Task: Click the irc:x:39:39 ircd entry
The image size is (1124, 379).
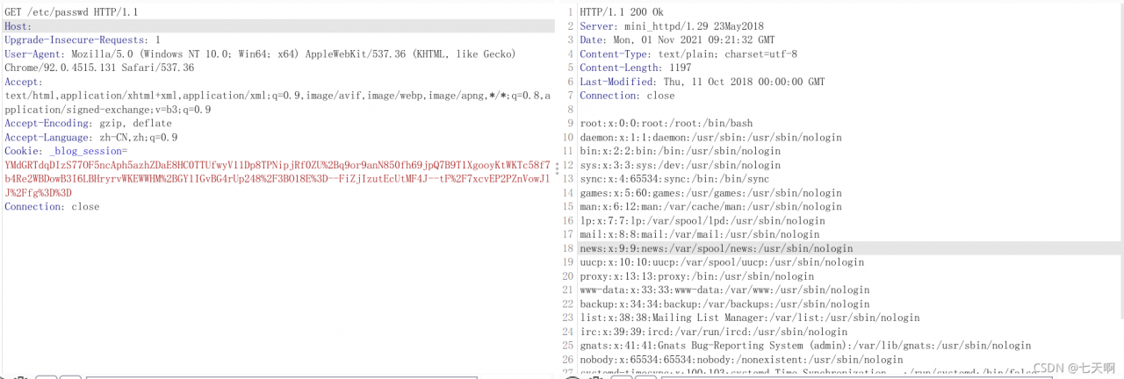Action: click(x=713, y=332)
